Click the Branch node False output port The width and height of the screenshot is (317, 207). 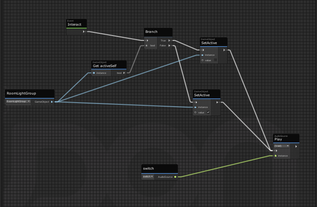[169, 45]
